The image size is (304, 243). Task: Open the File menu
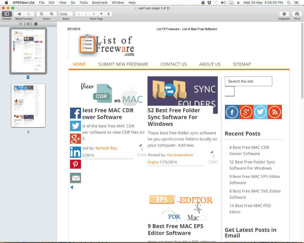(x=42, y=2)
